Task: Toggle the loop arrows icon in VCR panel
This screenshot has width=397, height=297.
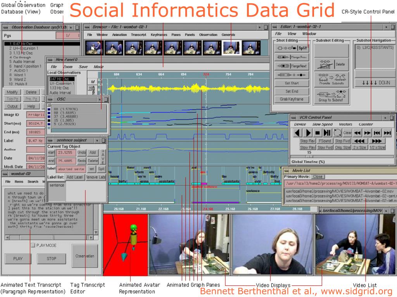Action: tap(337, 133)
